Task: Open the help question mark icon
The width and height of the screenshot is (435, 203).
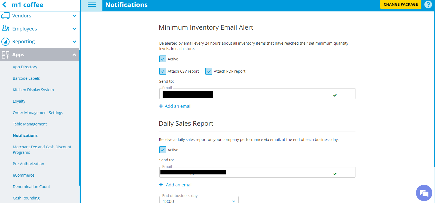Action: [x=428, y=5]
